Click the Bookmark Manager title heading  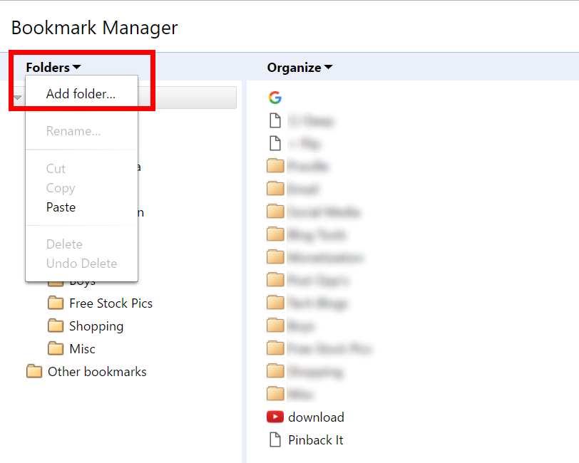coord(95,28)
